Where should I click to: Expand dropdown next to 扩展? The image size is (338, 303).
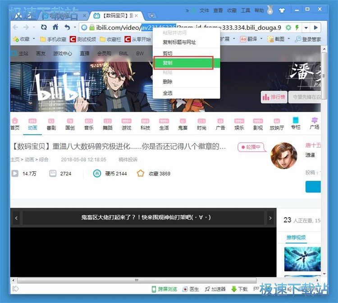(x=234, y=39)
